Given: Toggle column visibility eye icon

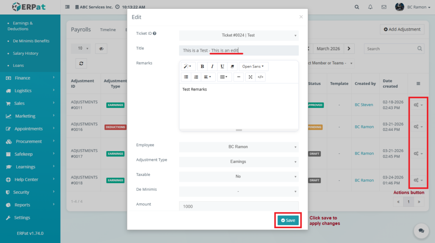Looking at the screenshot, I should (101, 48).
